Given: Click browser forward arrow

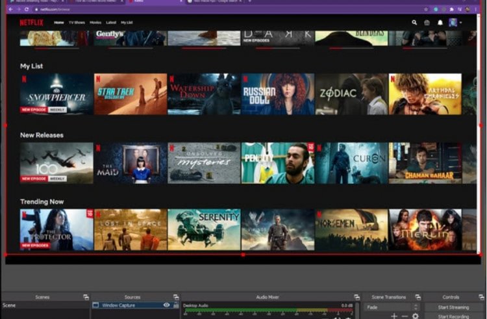Looking at the screenshot, I should (18, 9).
